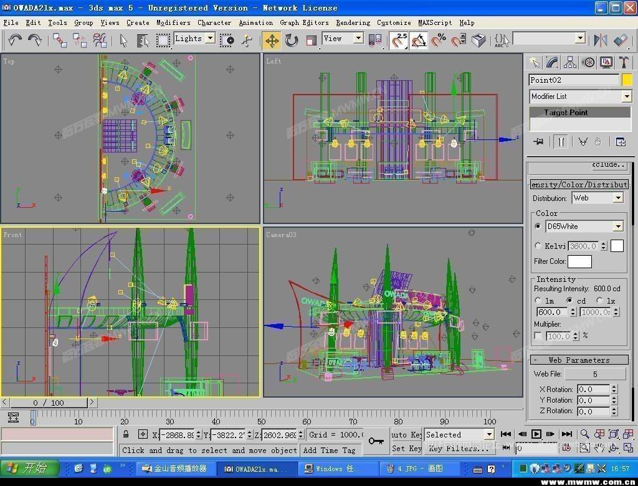Screen dimensions: 638x486
Task: Open the Motion command panel
Action: click(x=588, y=62)
